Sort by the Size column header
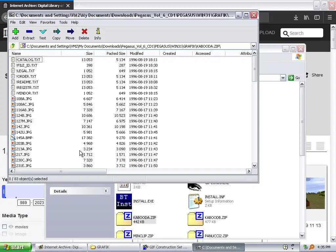The width and height of the screenshot is (336, 252). 77,53
